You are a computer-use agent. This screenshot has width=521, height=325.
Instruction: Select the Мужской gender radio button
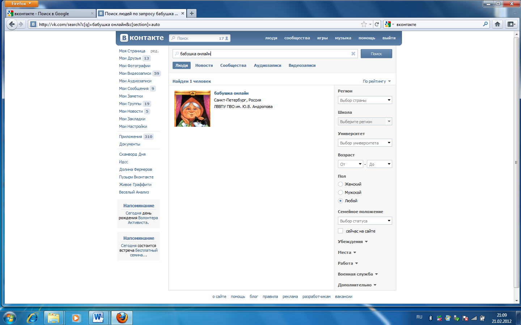(x=340, y=192)
